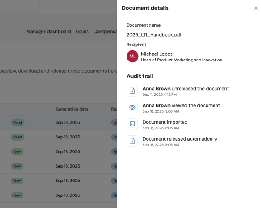This screenshot has width=261, height=208.
Task: Open the partially visible Compensation tab
Action: tap(105, 32)
